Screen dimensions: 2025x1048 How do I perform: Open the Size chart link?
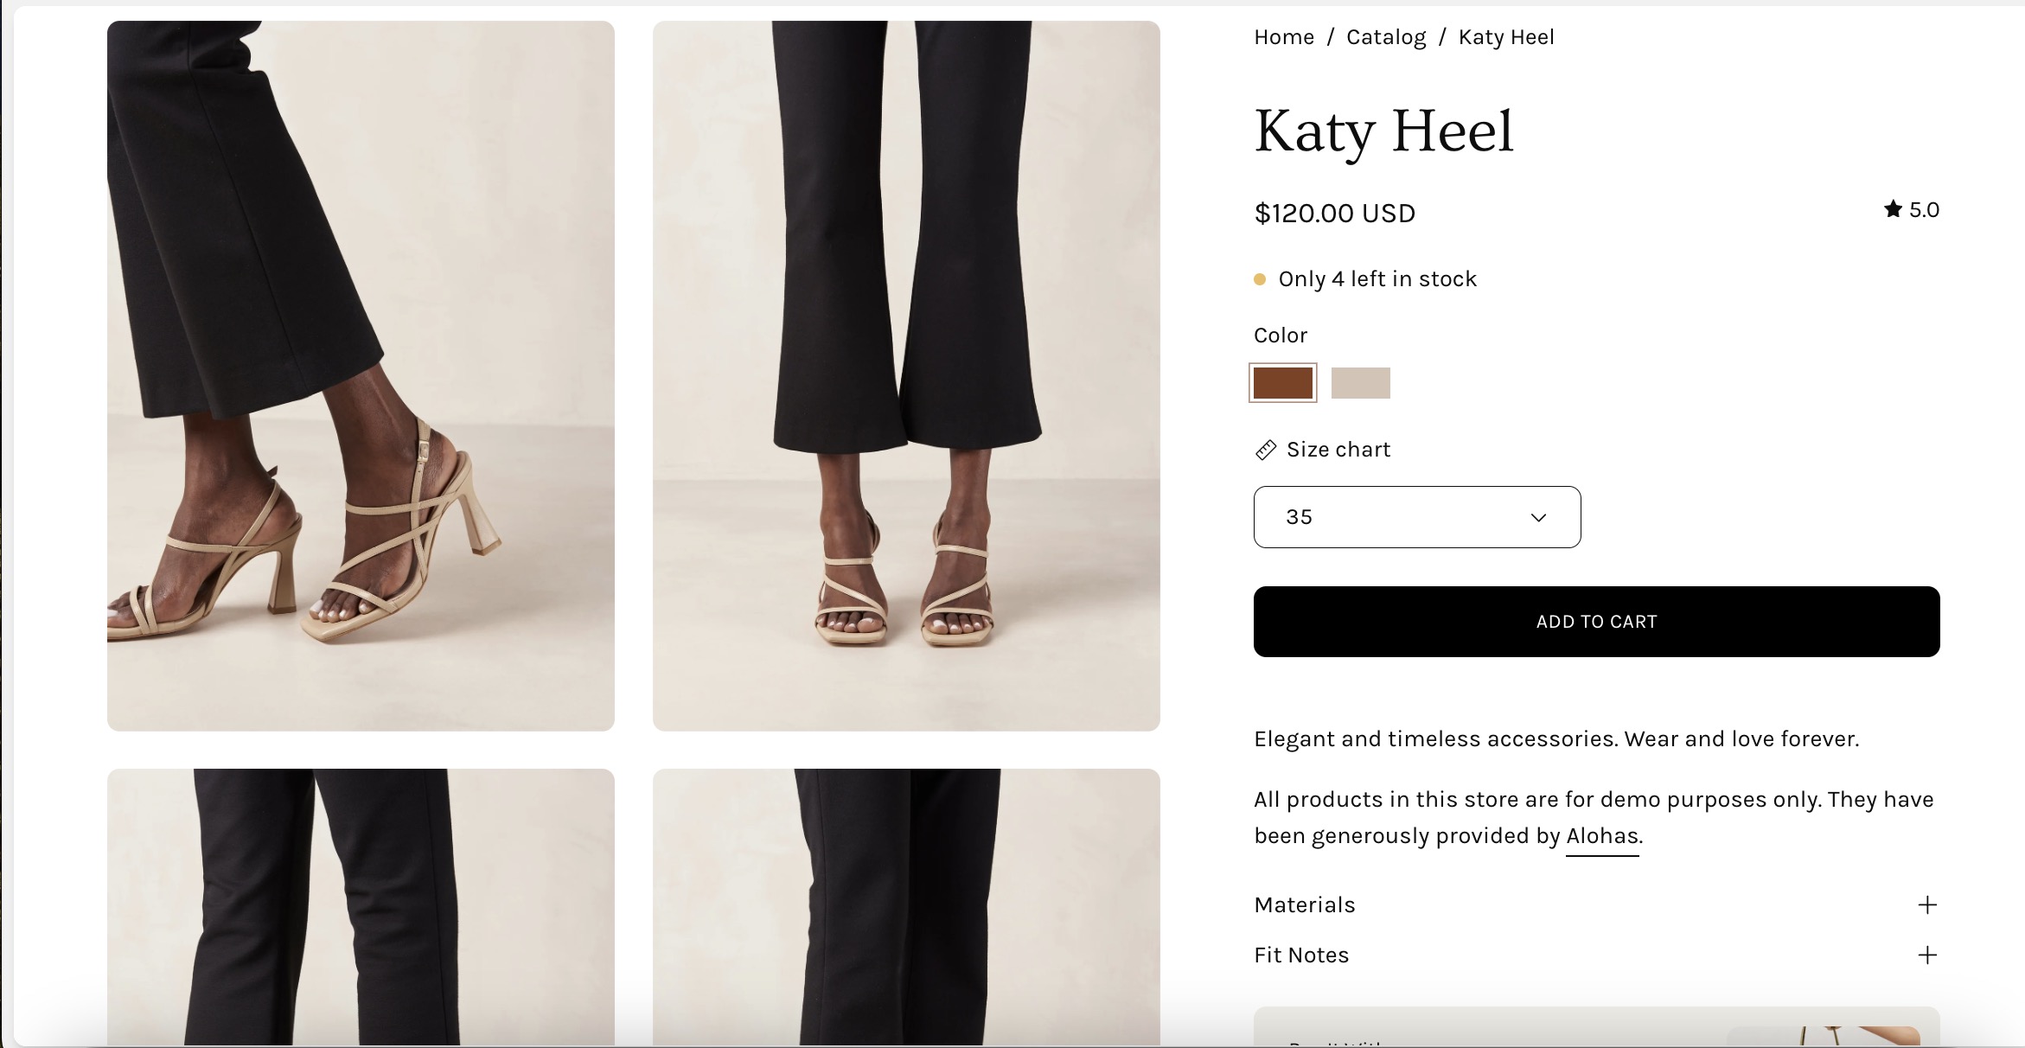[1338, 450]
